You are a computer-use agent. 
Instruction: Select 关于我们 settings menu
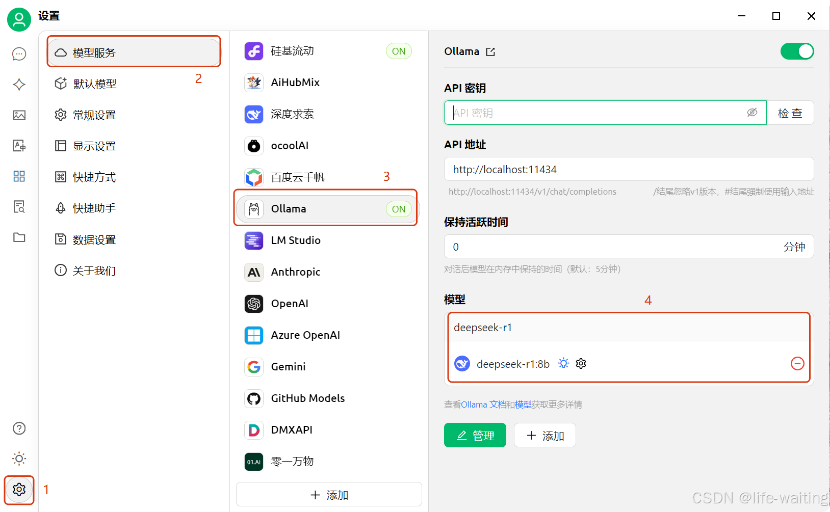[x=134, y=271]
